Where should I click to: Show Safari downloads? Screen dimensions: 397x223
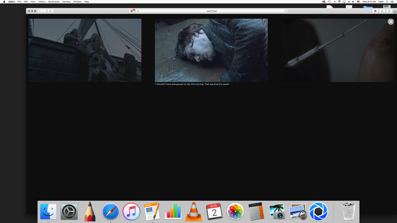coord(375,11)
